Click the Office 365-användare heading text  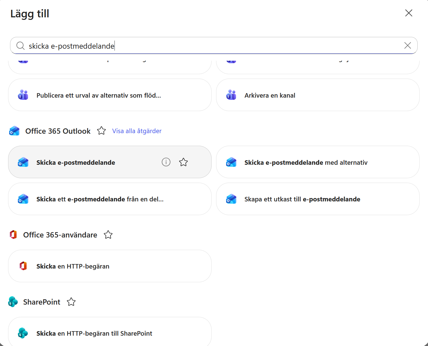tap(60, 235)
